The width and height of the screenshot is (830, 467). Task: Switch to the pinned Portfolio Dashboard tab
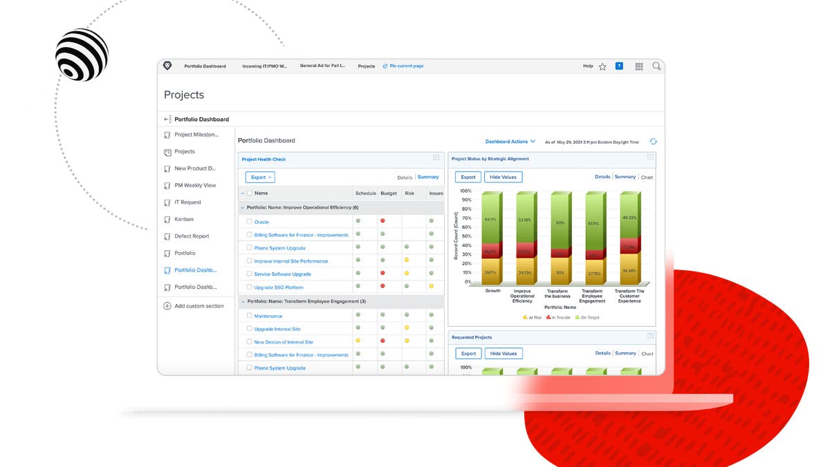click(x=205, y=66)
